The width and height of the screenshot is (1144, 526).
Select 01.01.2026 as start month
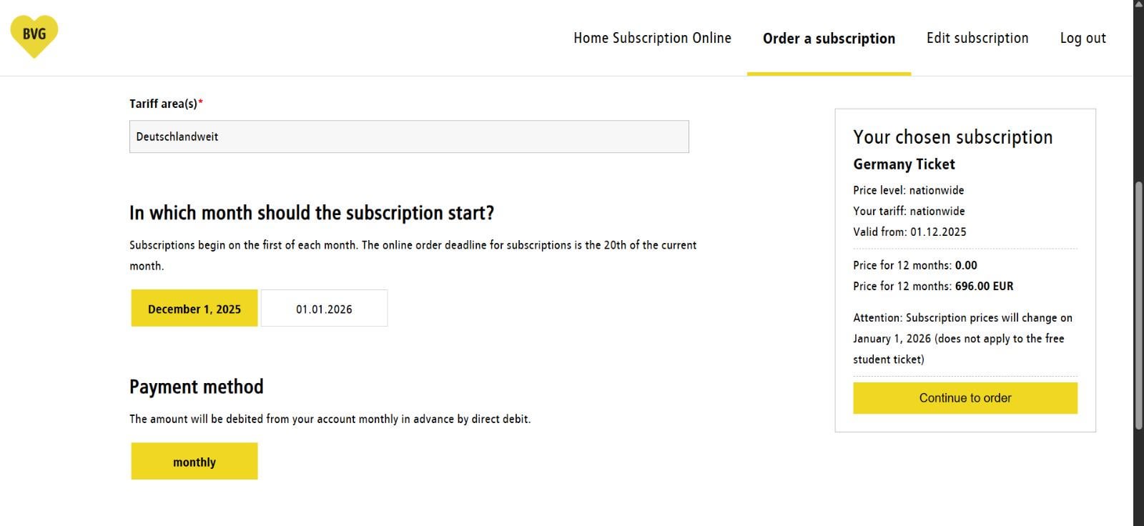[x=324, y=308]
